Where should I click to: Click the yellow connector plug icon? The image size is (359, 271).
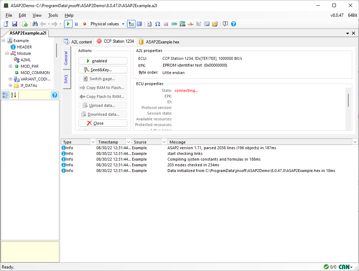[x=191, y=24]
